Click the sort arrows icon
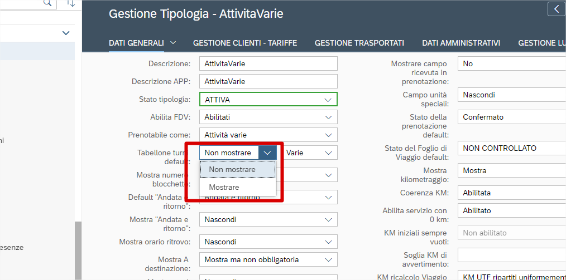This screenshot has height=280, width=566. 70,3
